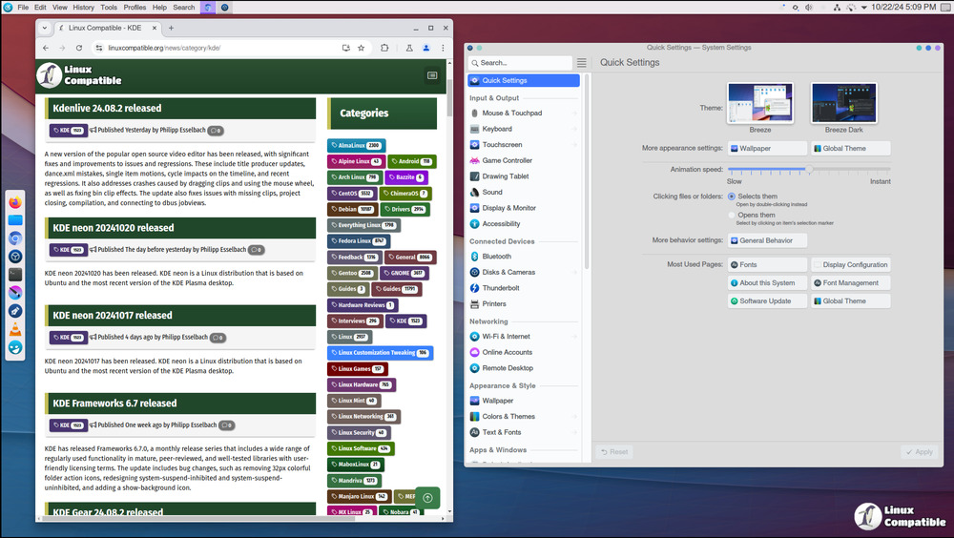Open the History menu in the top bar
The image size is (954, 538).
pos(83,7)
